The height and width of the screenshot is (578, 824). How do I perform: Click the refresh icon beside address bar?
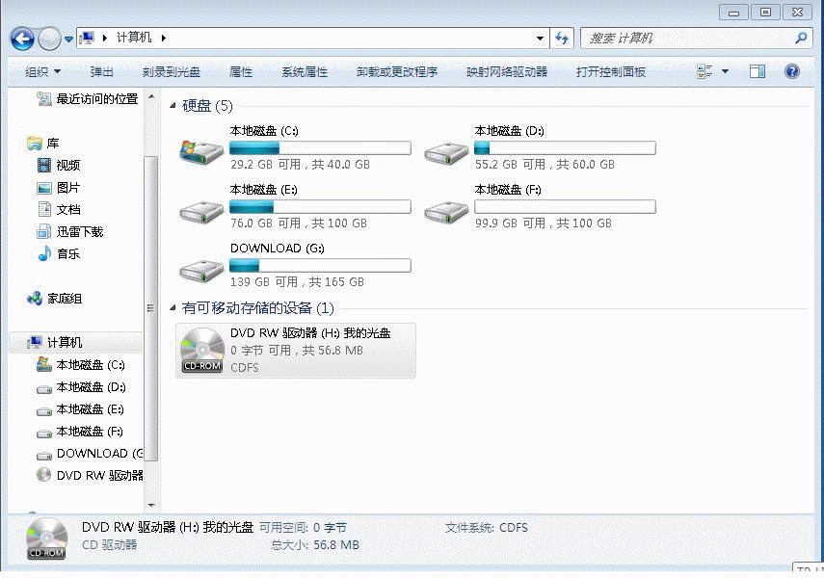562,39
